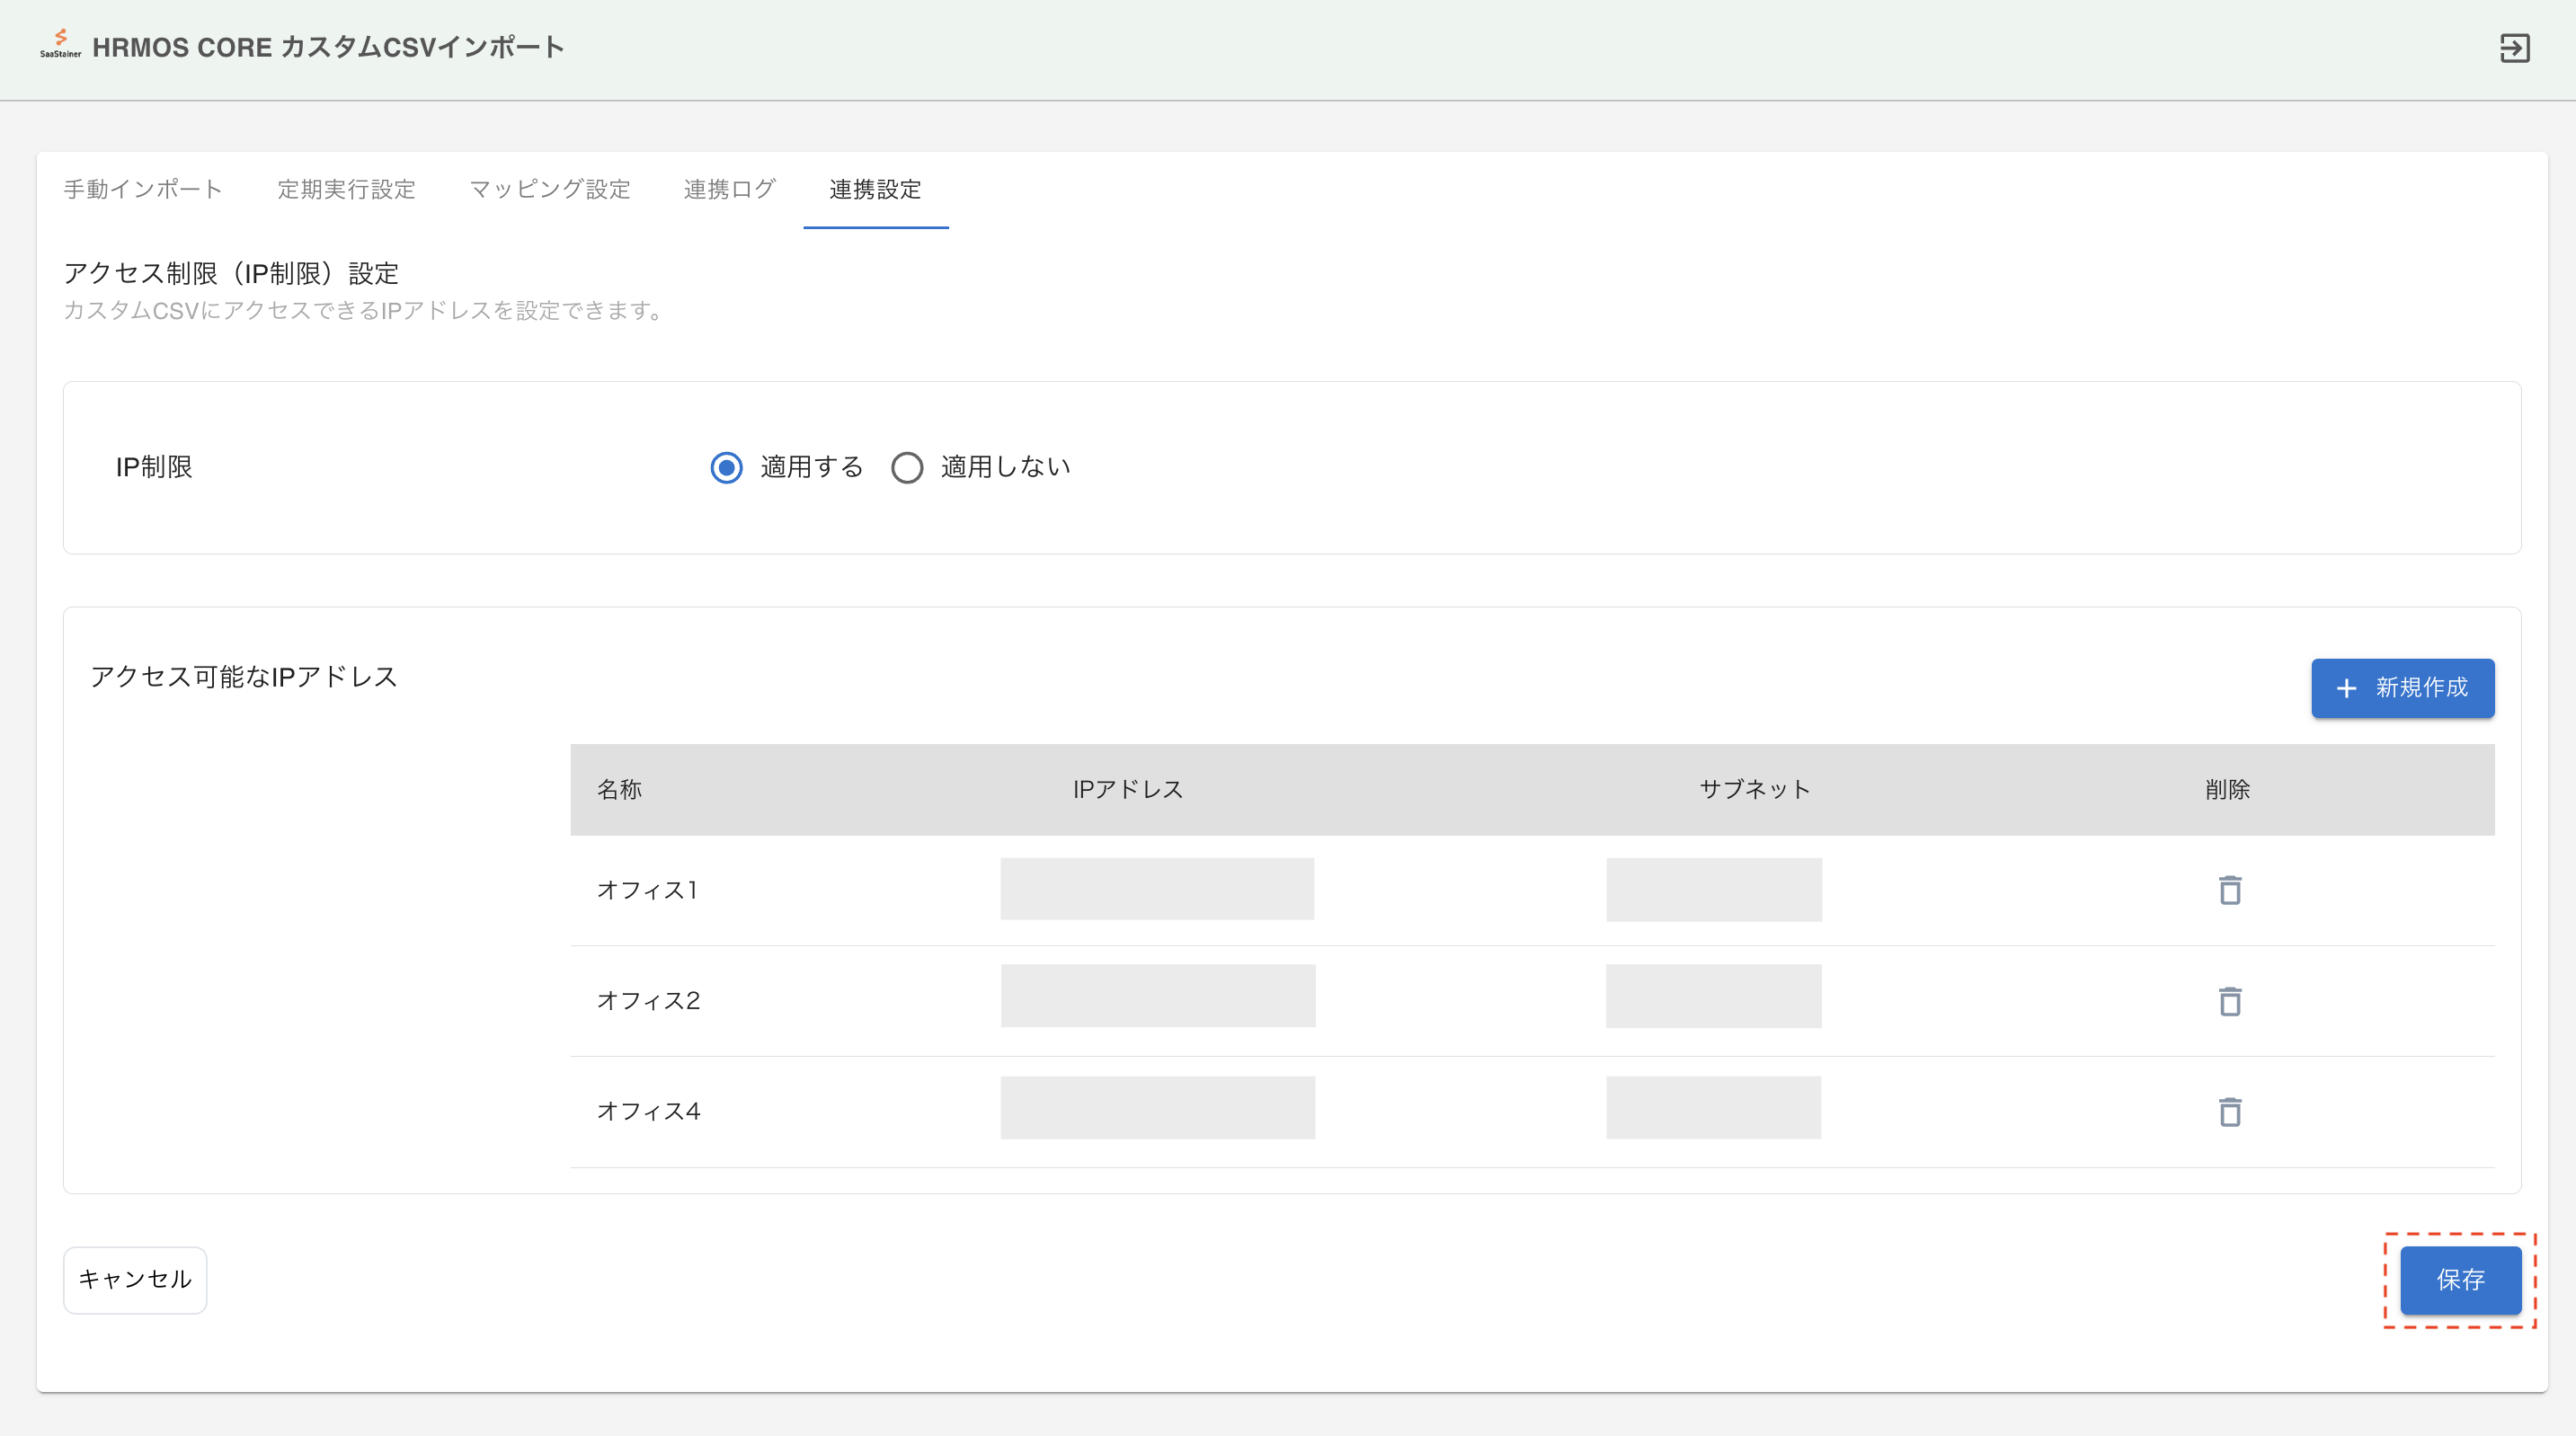Click the IP address field for オフィス1
The width and height of the screenshot is (2576, 1436).
(x=1157, y=889)
